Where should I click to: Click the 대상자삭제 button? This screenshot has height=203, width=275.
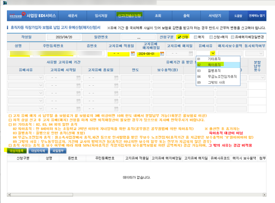38,151
